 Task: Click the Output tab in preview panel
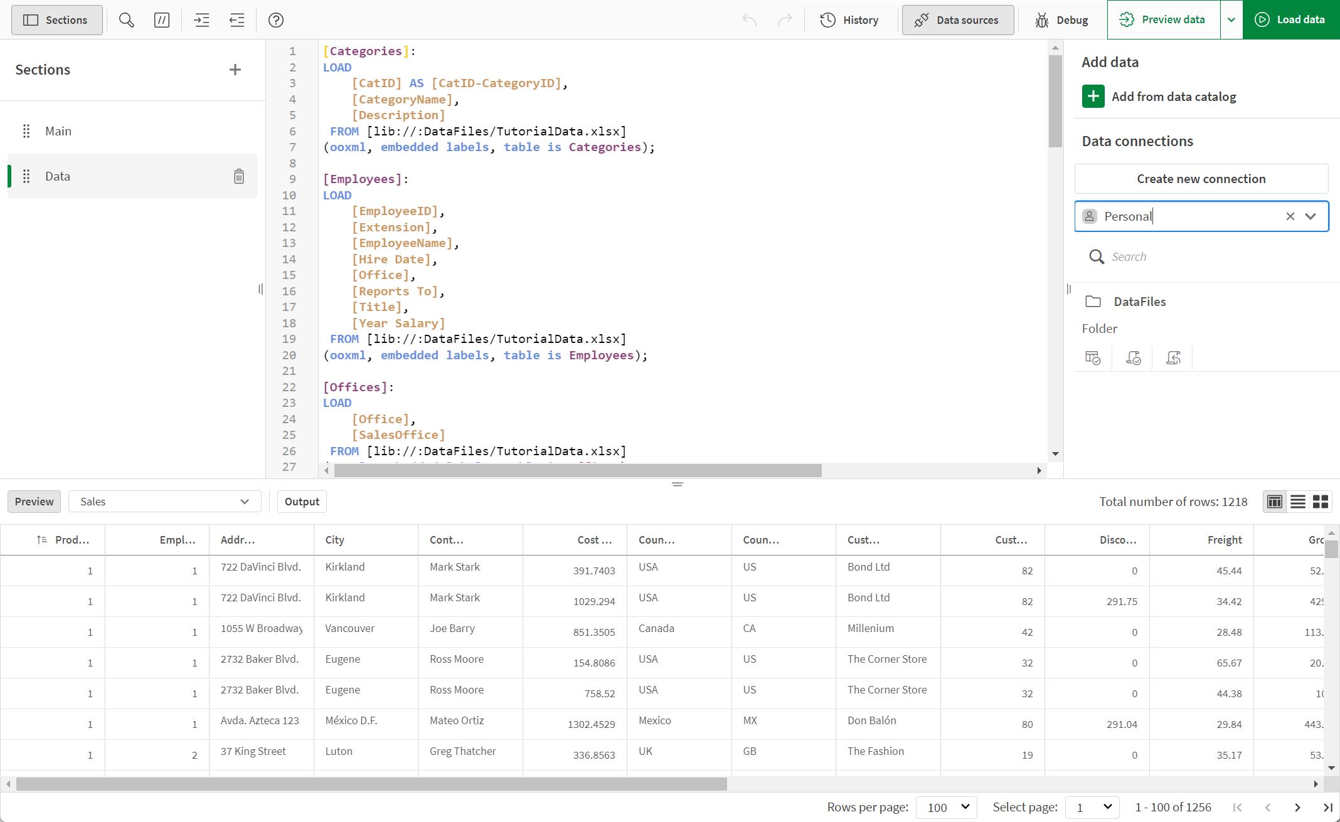tap(302, 502)
